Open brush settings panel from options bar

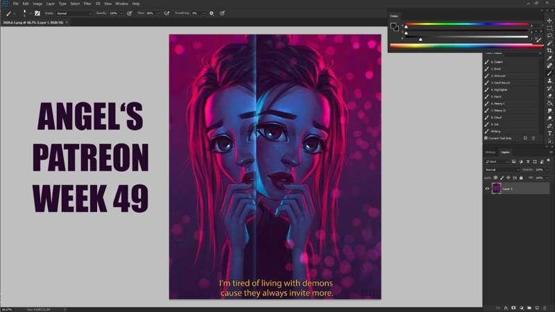(37, 13)
